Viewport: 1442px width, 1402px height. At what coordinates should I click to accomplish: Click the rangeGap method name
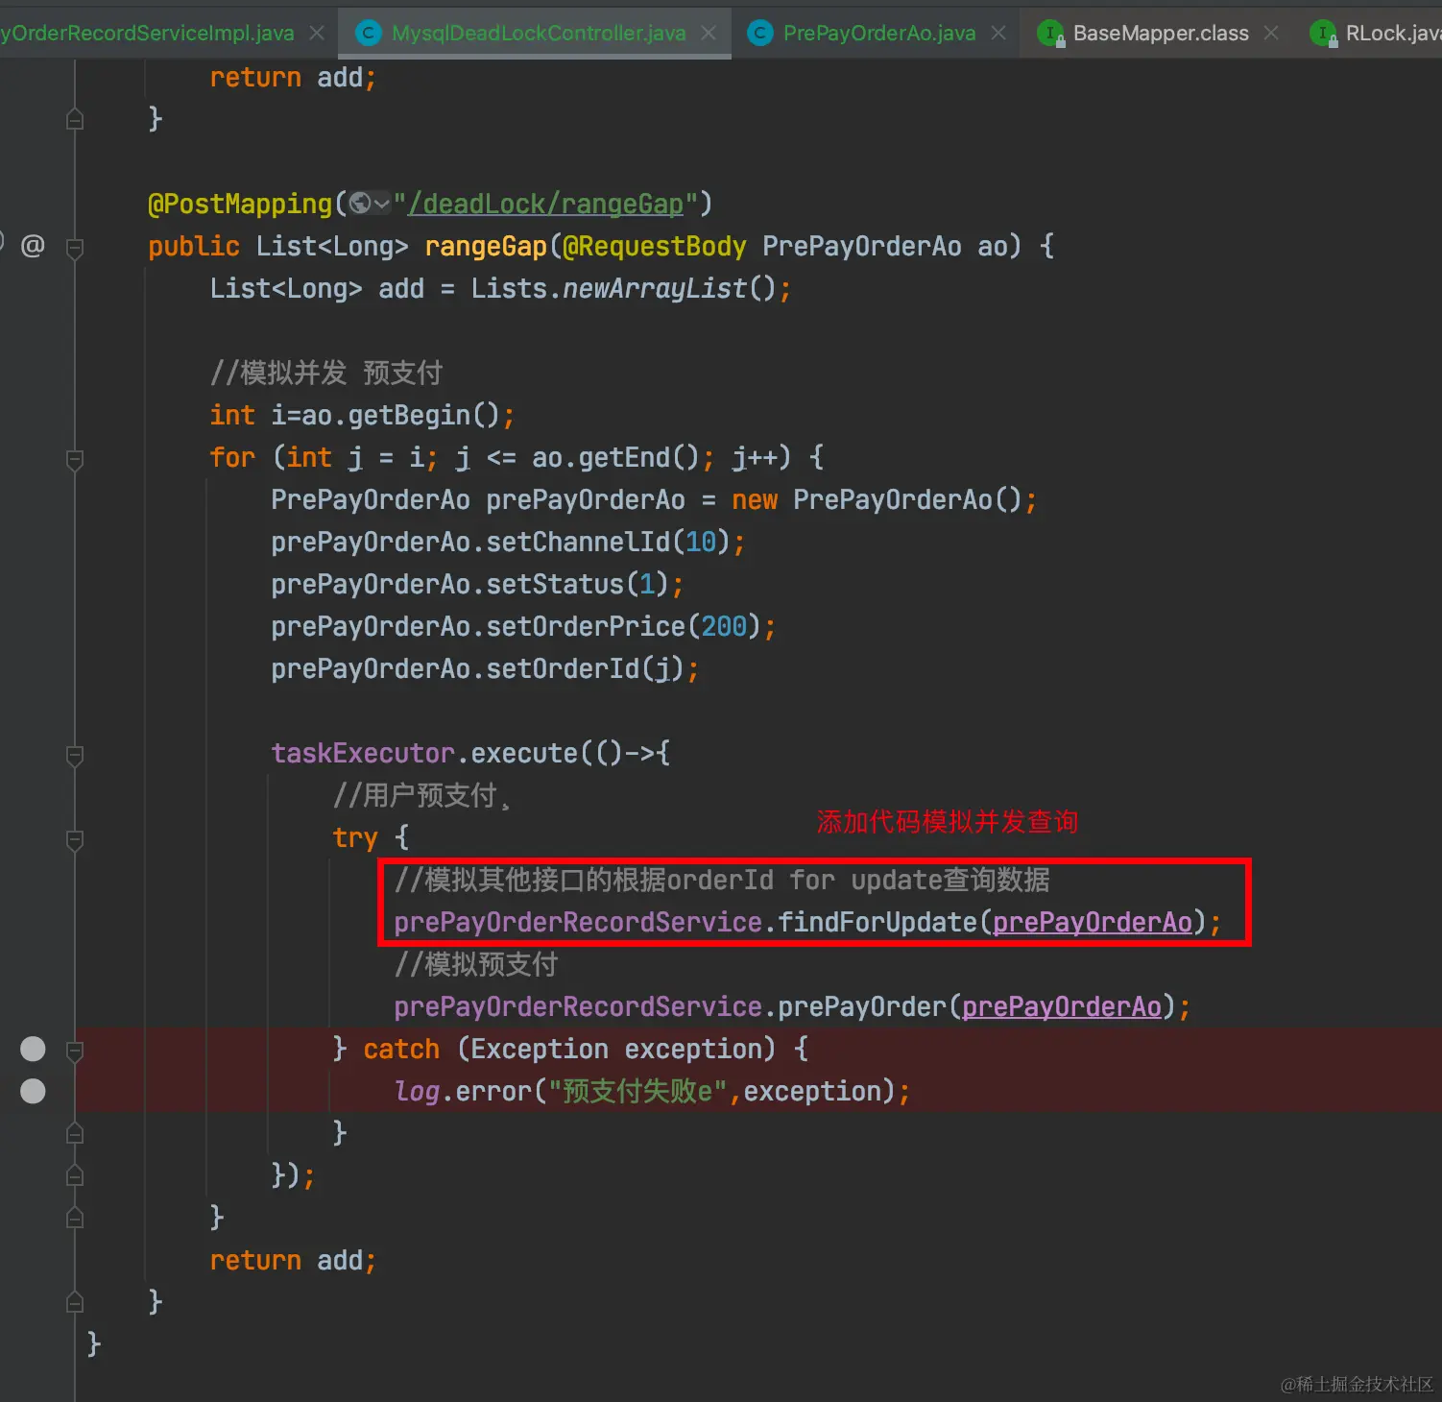point(485,246)
